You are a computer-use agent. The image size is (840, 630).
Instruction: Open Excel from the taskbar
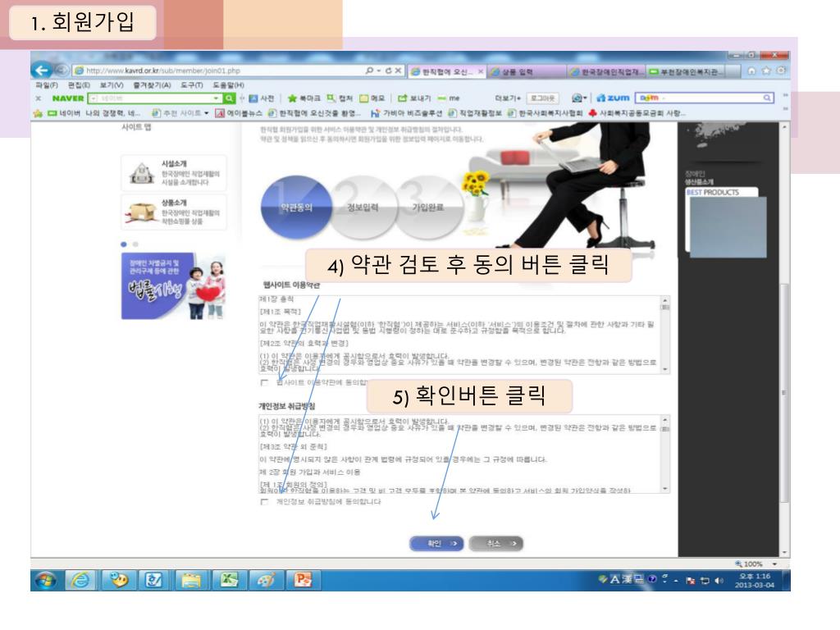click(229, 580)
